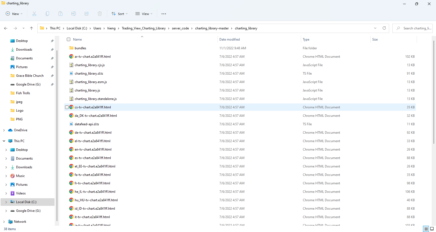Check the box for cs-tv-chart.e2a841ff.html
This screenshot has width=436, height=232.
(67, 107)
